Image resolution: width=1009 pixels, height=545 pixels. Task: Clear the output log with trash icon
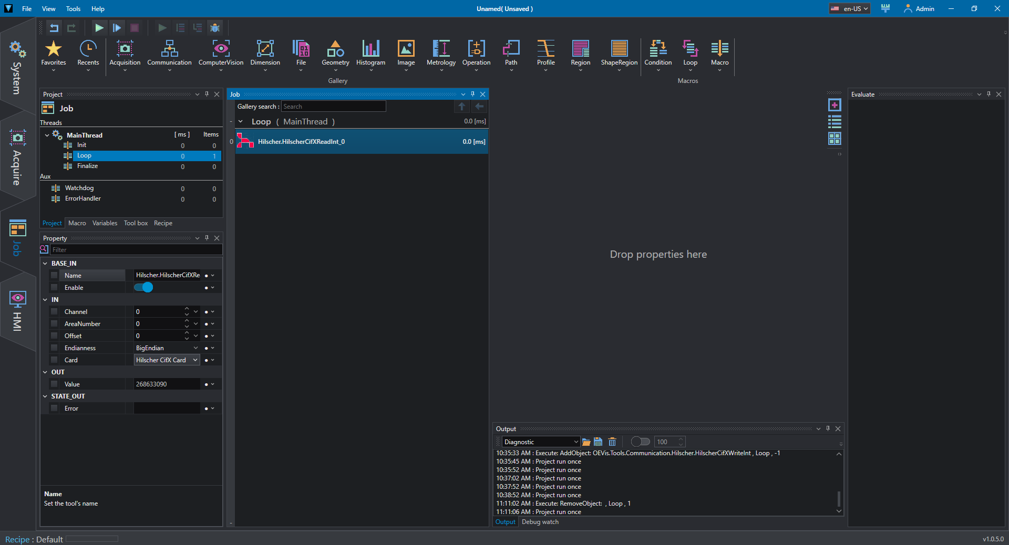click(x=612, y=442)
